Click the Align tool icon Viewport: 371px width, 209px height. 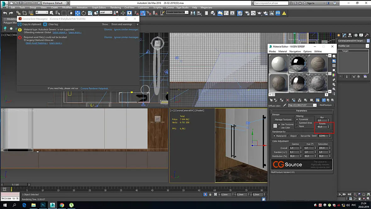[199, 13]
